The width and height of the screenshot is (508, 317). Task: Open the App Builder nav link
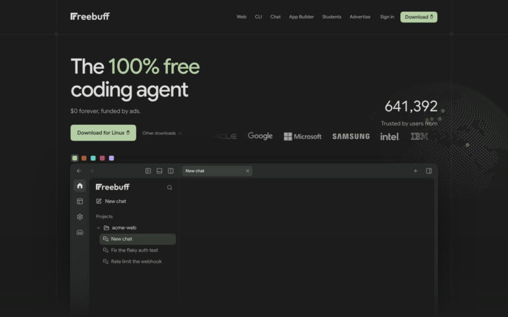point(302,17)
